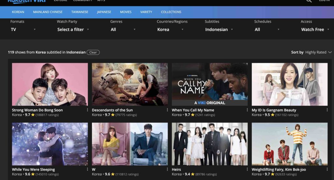Click the search magnifier icon in header
334x180 pixels.
click(309, 1)
